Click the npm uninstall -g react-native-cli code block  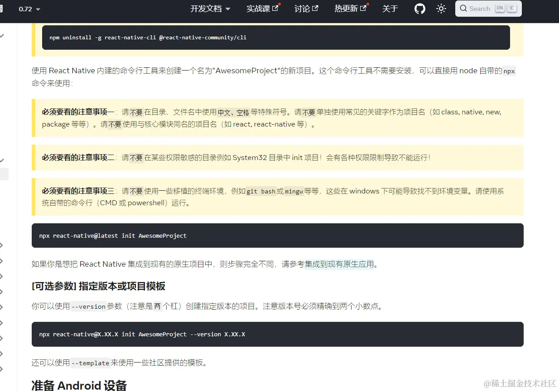tap(276, 38)
